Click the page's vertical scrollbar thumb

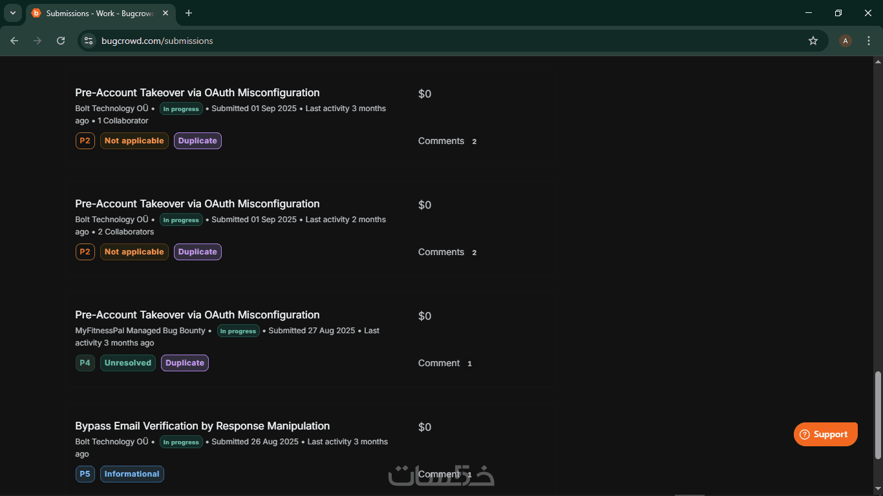(x=877, y=415)
